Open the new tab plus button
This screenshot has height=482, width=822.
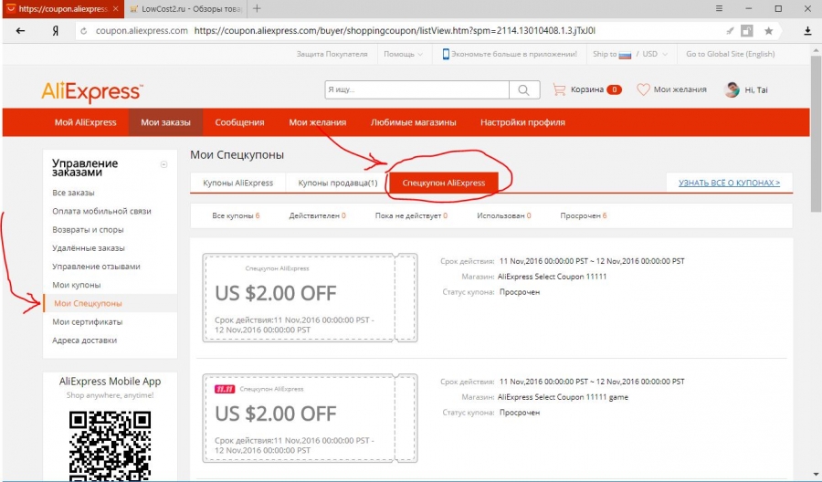coord(257,8)
